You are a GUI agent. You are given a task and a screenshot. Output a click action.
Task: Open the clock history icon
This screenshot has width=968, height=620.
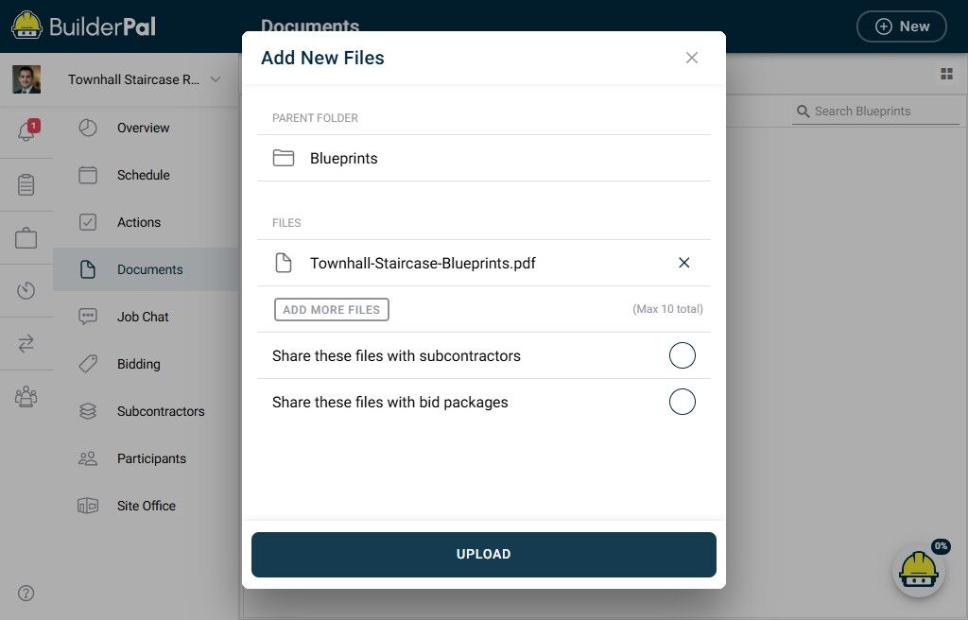pyautogui.click(x=26, y=291)
